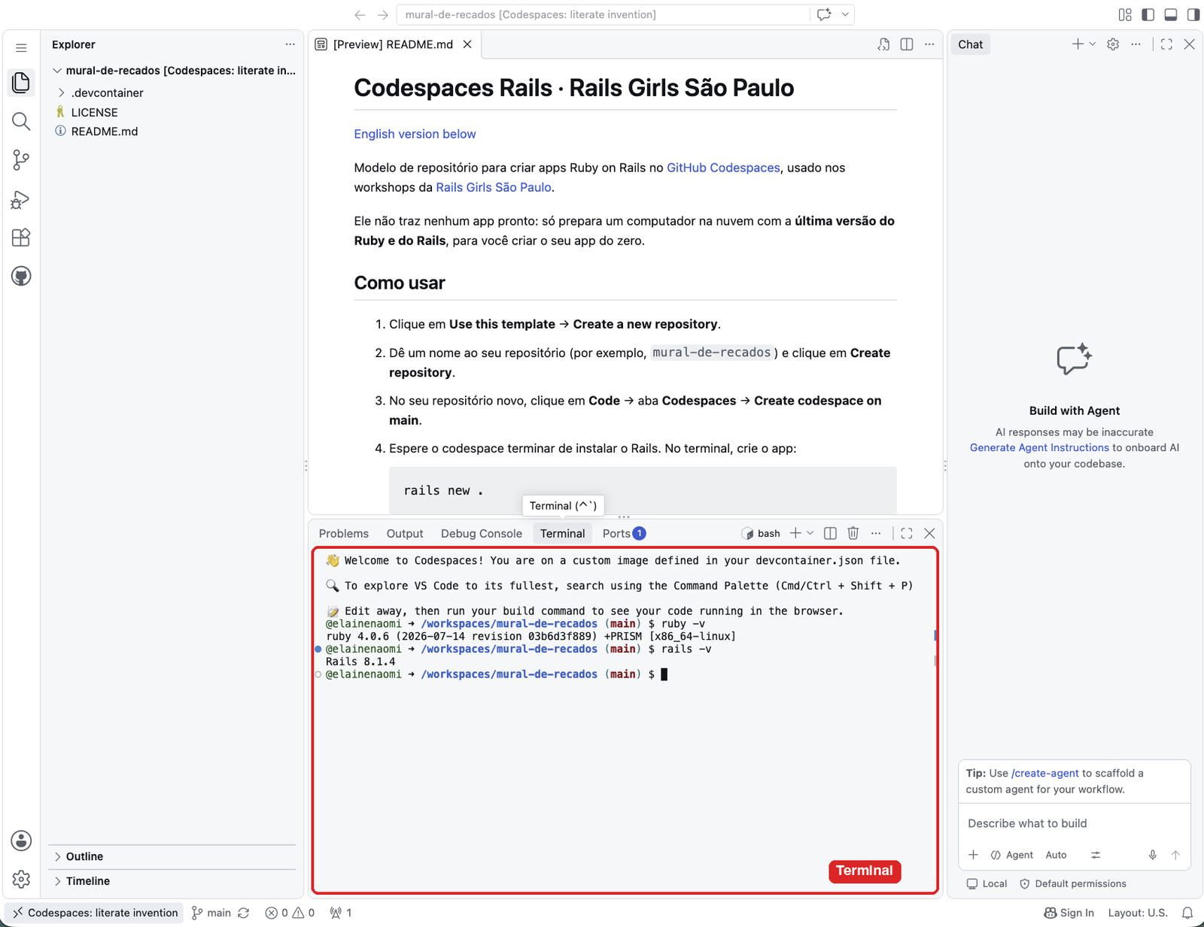Open the Accounts menu icon

21,841
